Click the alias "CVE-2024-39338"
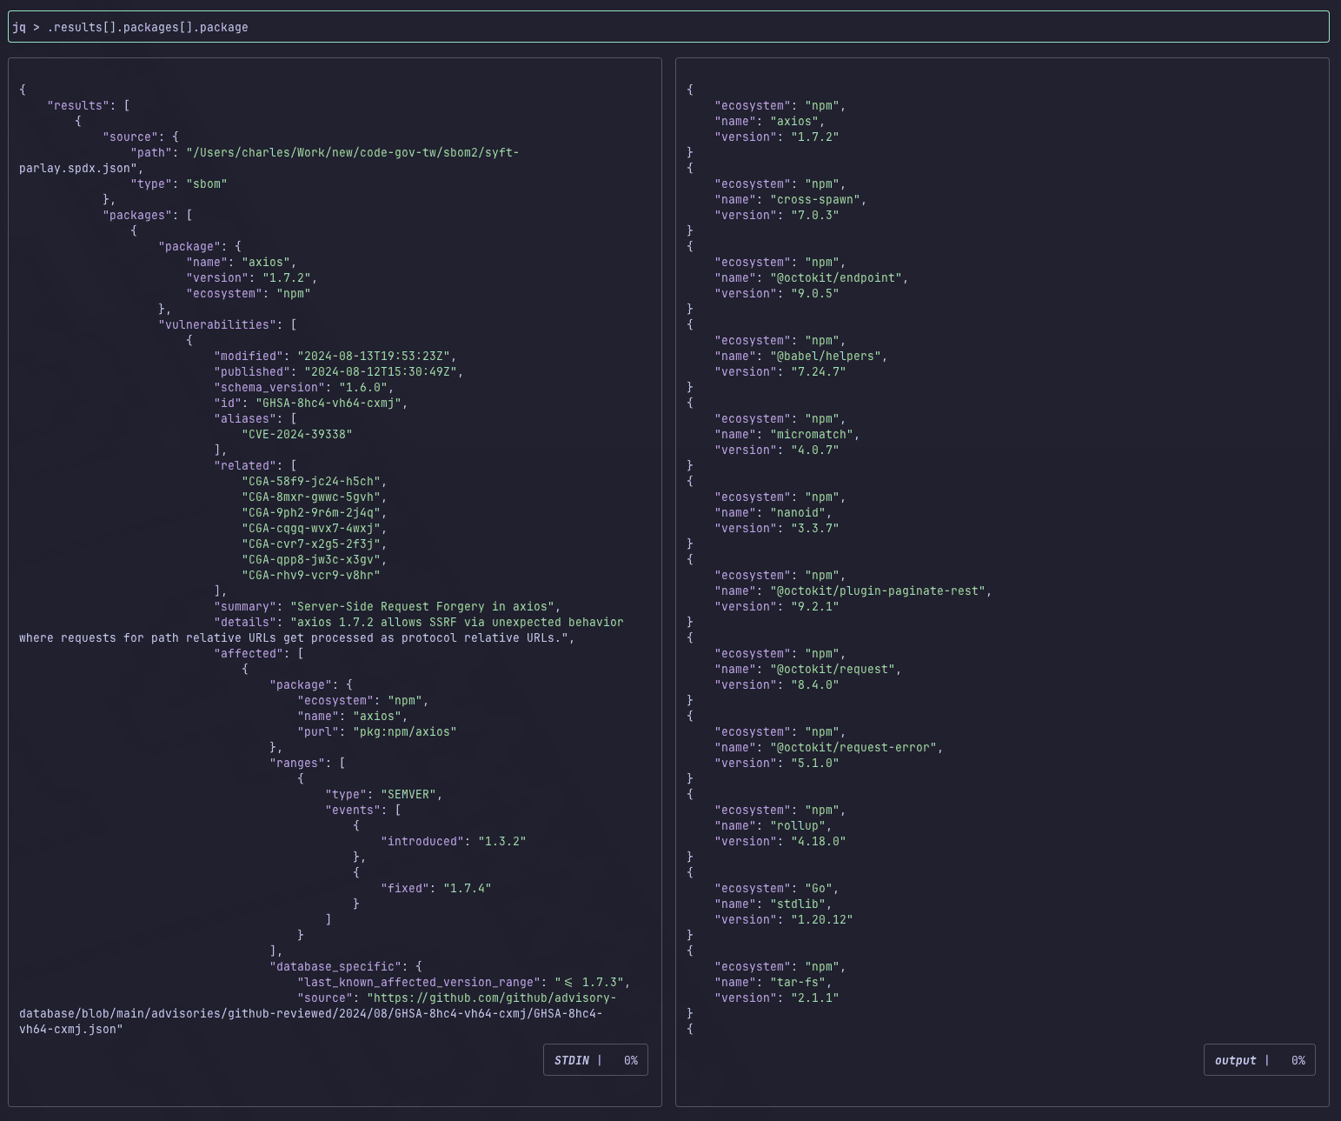The image size is (1341, 1121). pyautogui.click(x=297, y=434)
